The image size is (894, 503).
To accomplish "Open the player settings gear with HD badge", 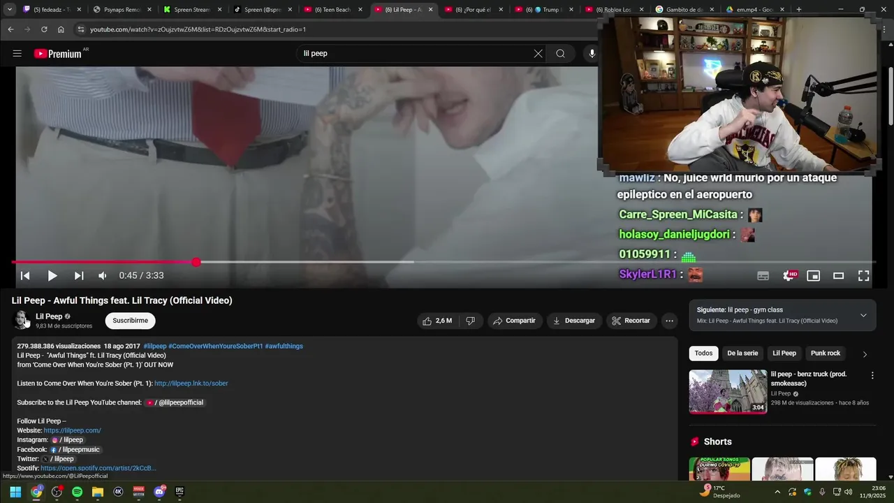I will tap(789, 276).
